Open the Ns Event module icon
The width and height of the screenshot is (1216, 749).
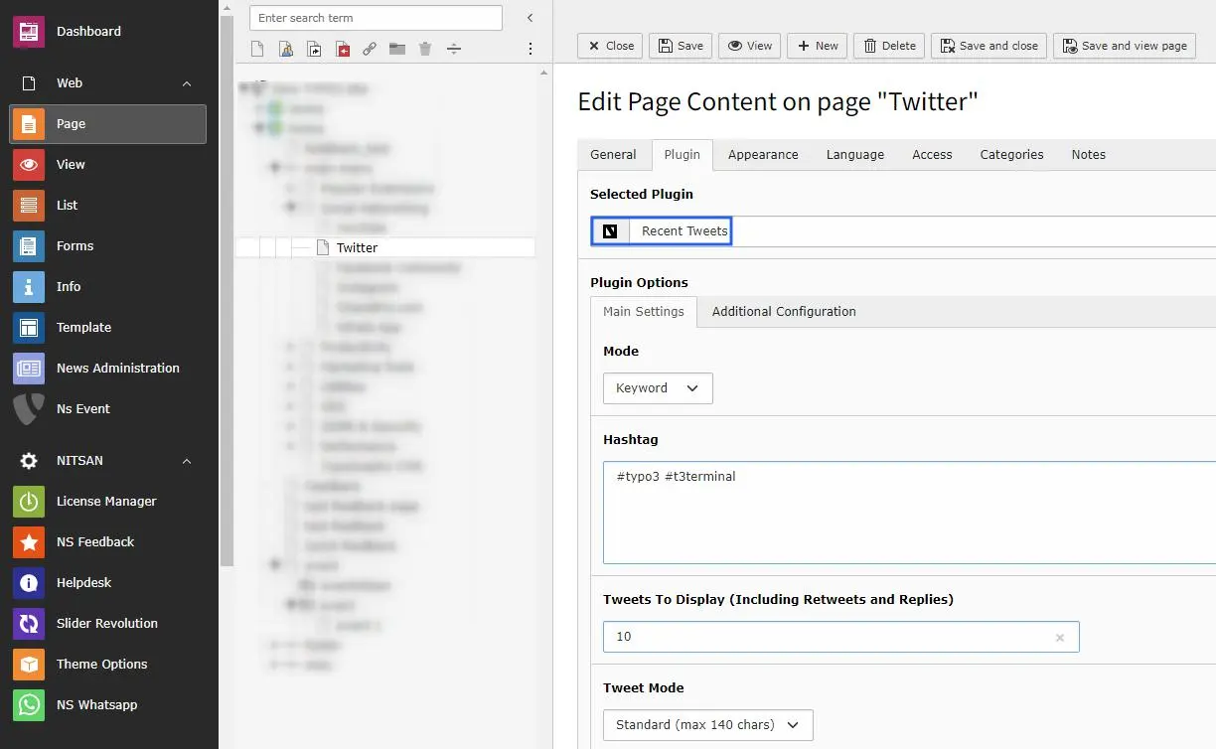(x=29, y=409)
